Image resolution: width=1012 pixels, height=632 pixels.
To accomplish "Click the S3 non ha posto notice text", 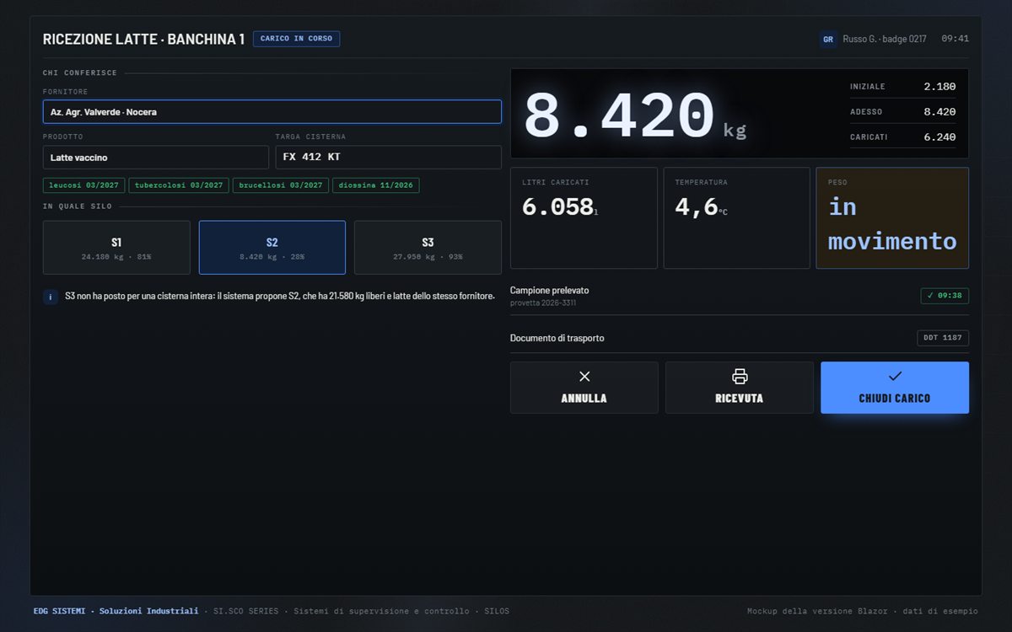I will point(280,297).
